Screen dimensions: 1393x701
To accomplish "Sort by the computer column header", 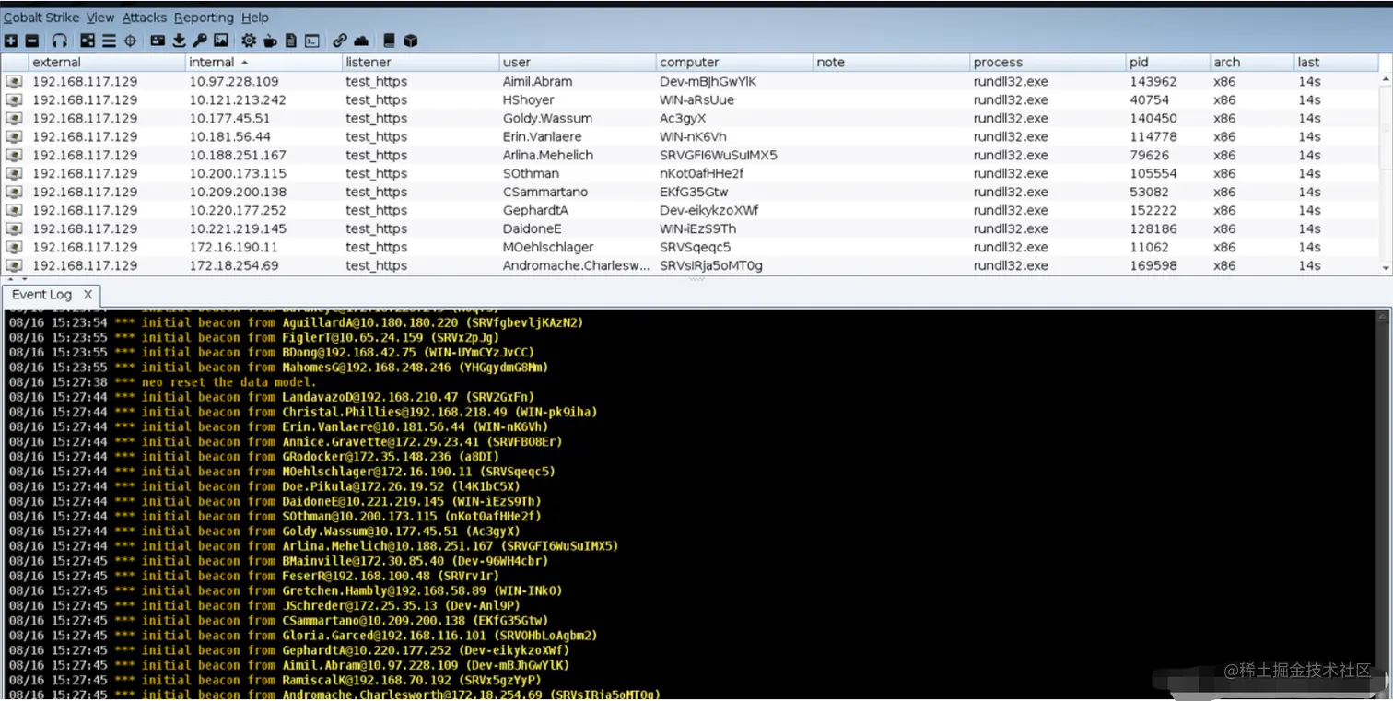I will coord(734,63).
